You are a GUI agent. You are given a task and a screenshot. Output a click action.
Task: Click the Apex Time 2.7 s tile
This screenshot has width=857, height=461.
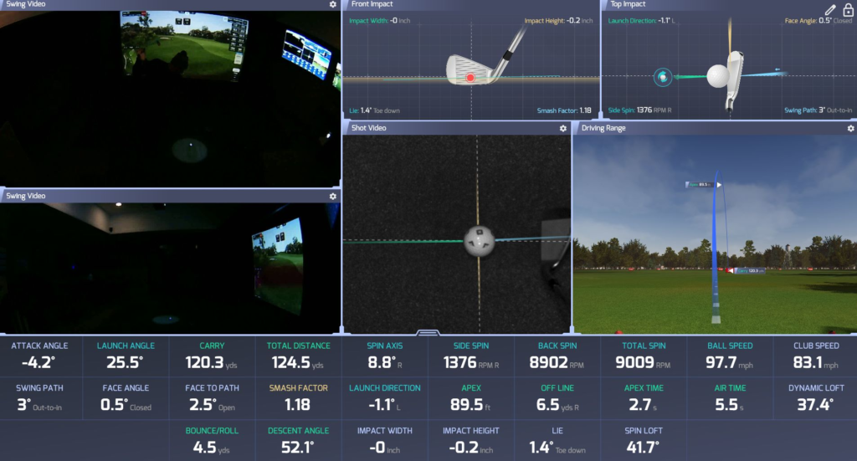coord(644,398)
